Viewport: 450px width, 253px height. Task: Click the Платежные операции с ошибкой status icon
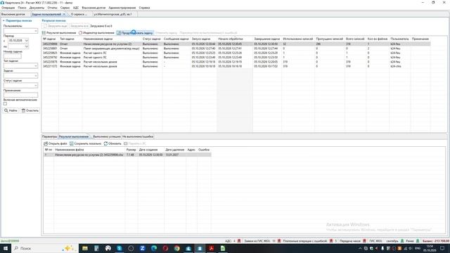tap(331, 241)
